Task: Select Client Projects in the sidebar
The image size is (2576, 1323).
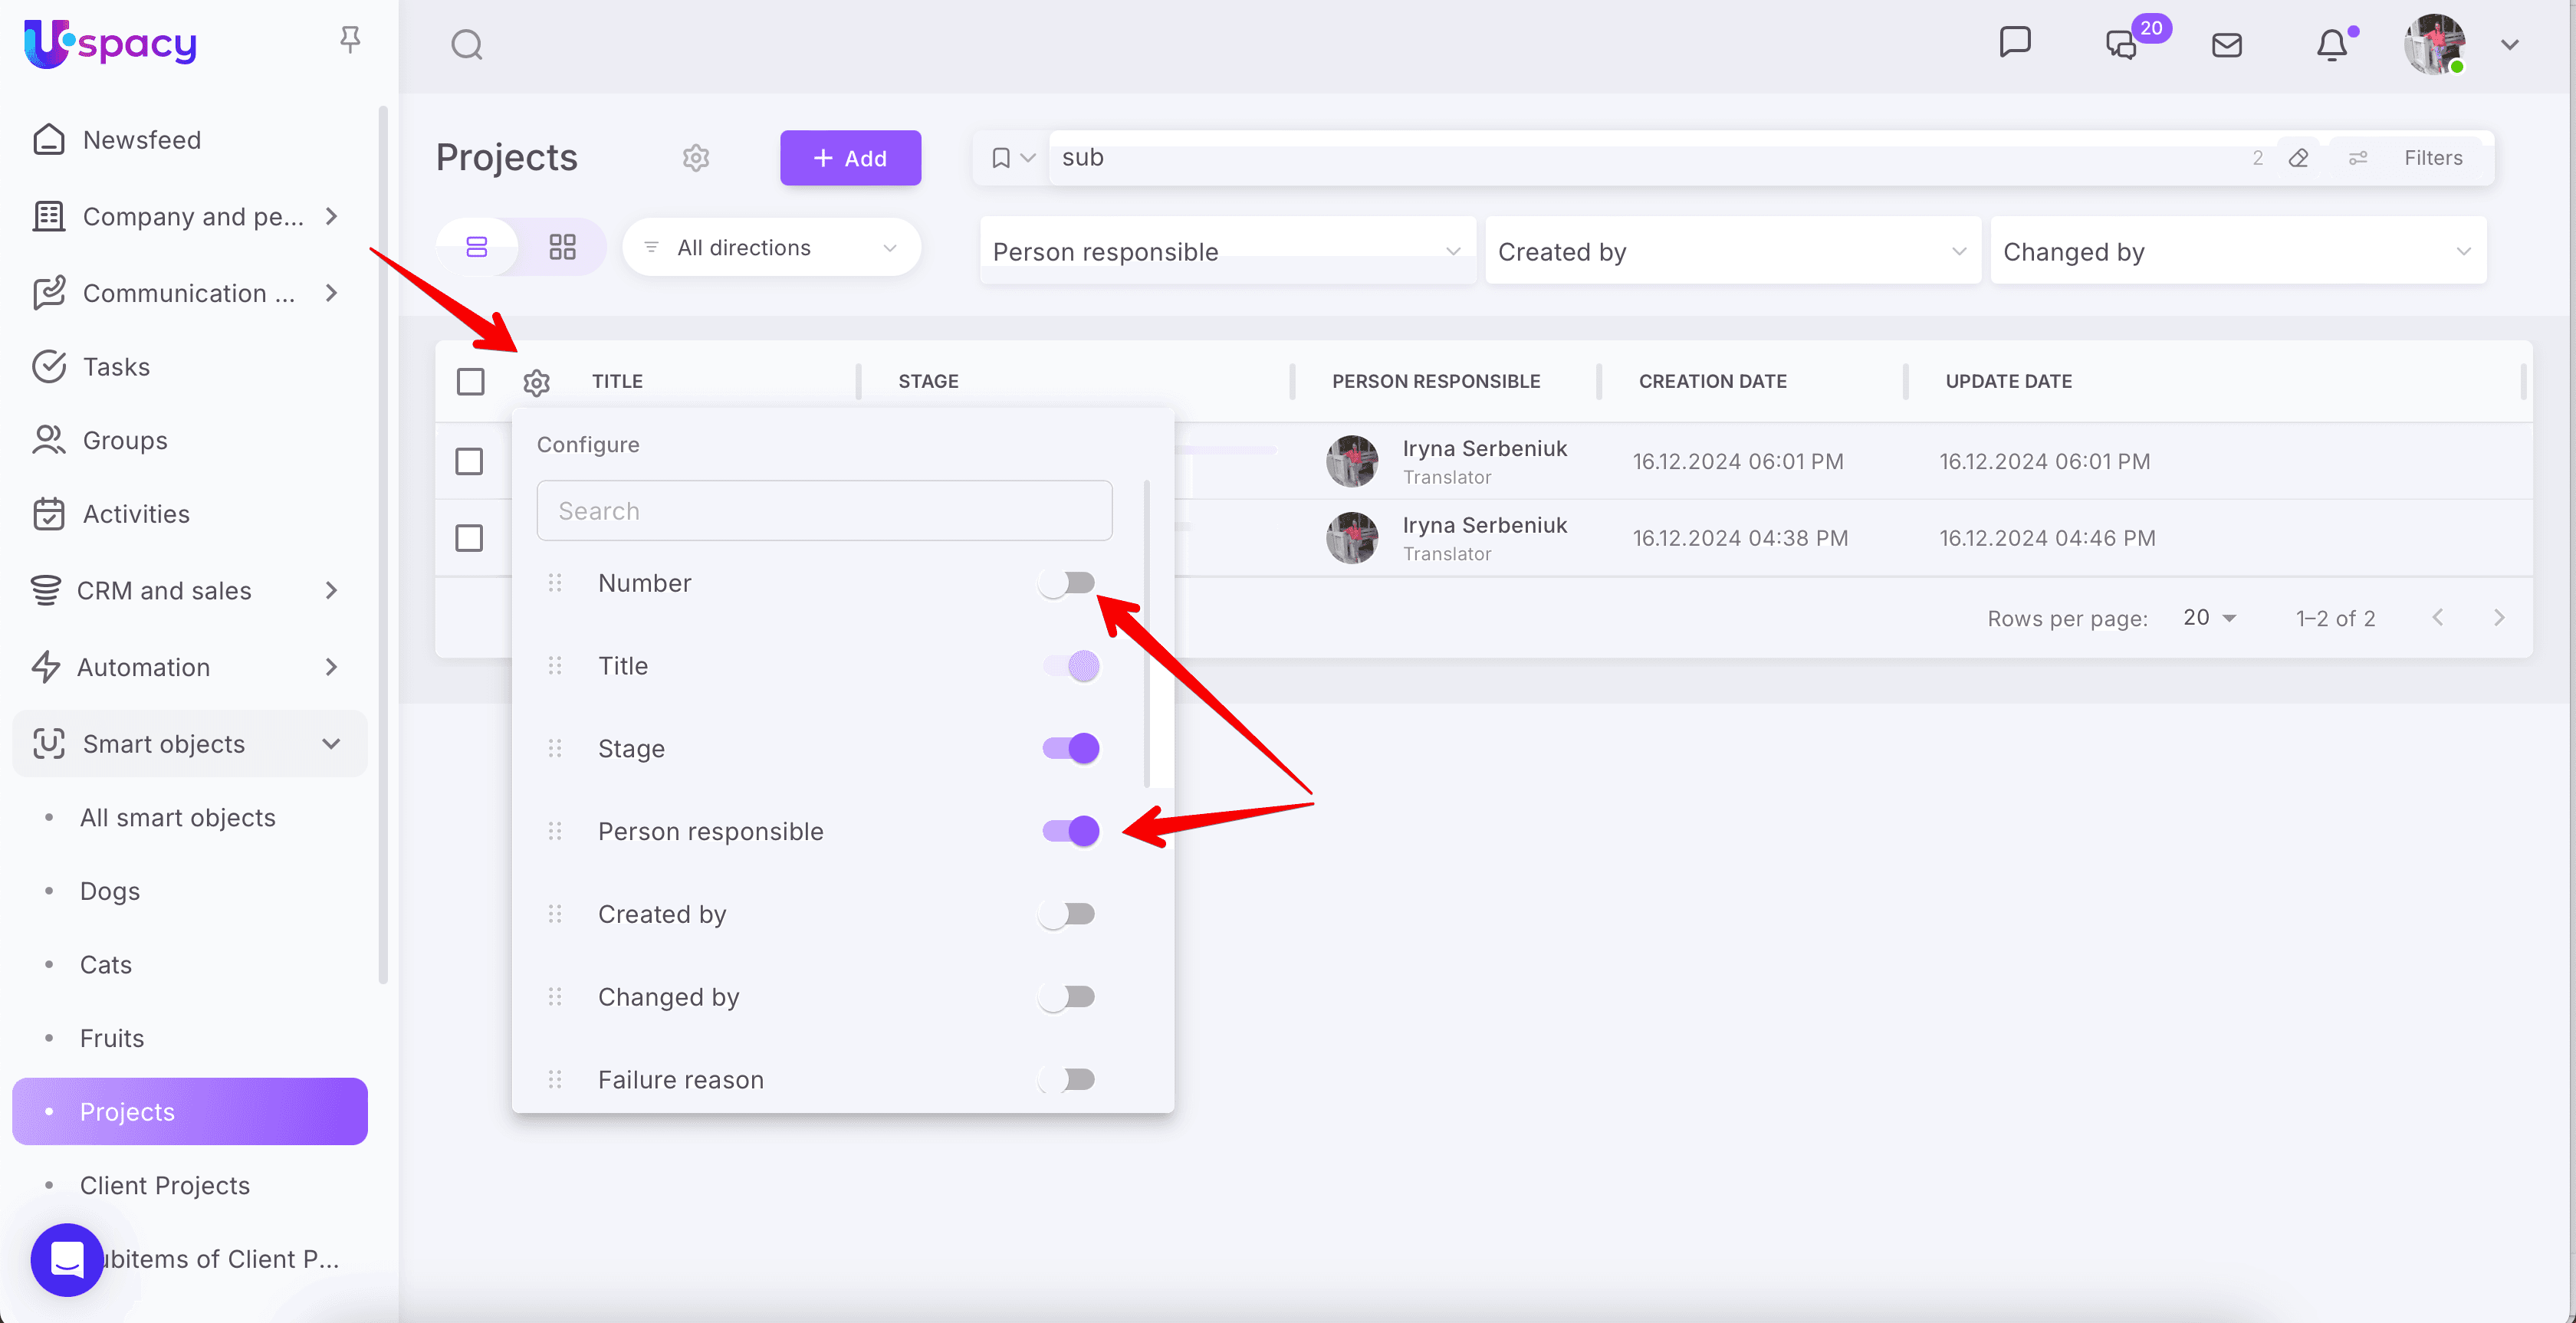Action: coord(164,1185)
